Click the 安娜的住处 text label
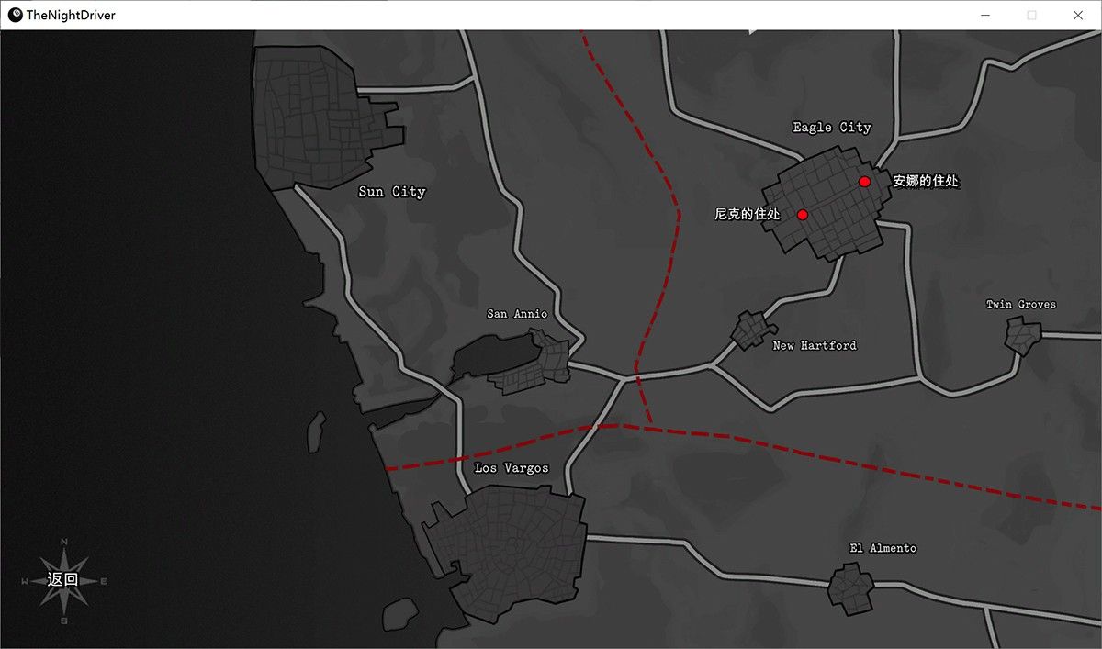Image resolution: width=1102 pixels, height=649 pixels. click(x=926, y=182)
